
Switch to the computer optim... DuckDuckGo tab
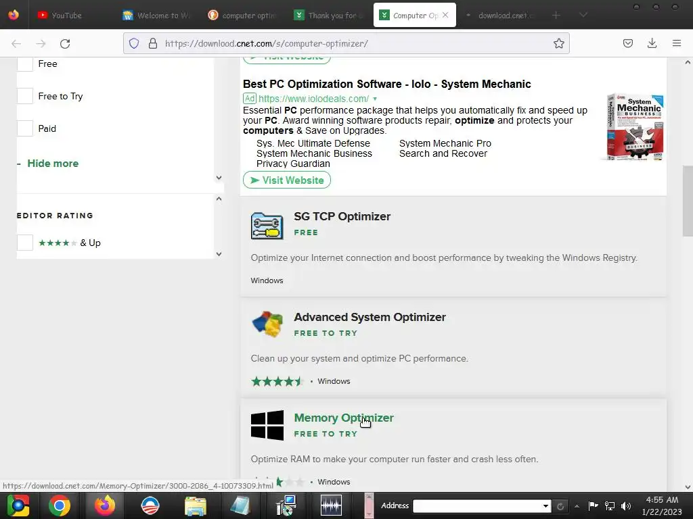pos(242,15)
